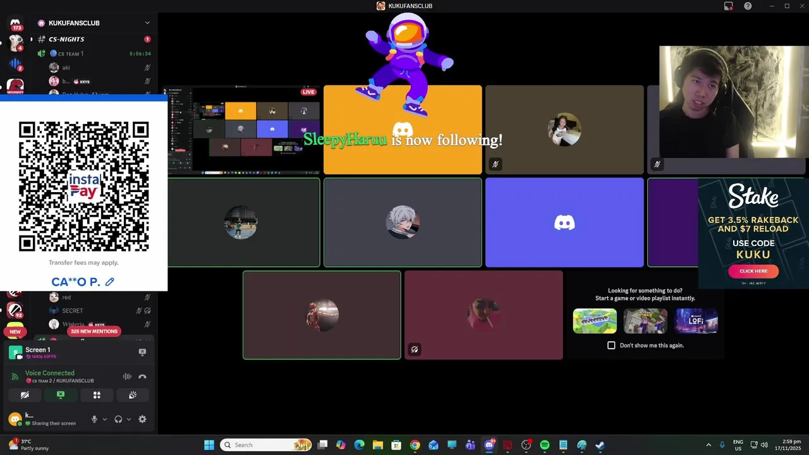Expand KUKUFANSCLUB server menu chevron
The image size is (809, 455).
coord(147,23)
